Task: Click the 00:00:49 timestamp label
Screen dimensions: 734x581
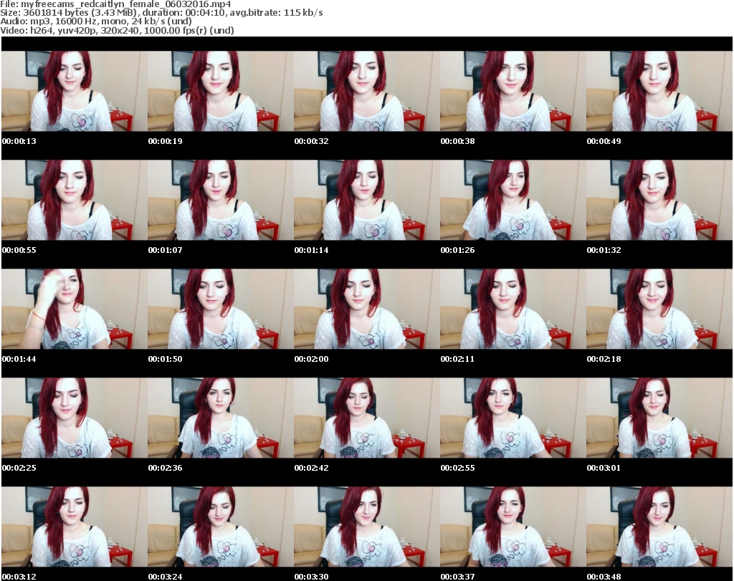Action: [604, 141]
